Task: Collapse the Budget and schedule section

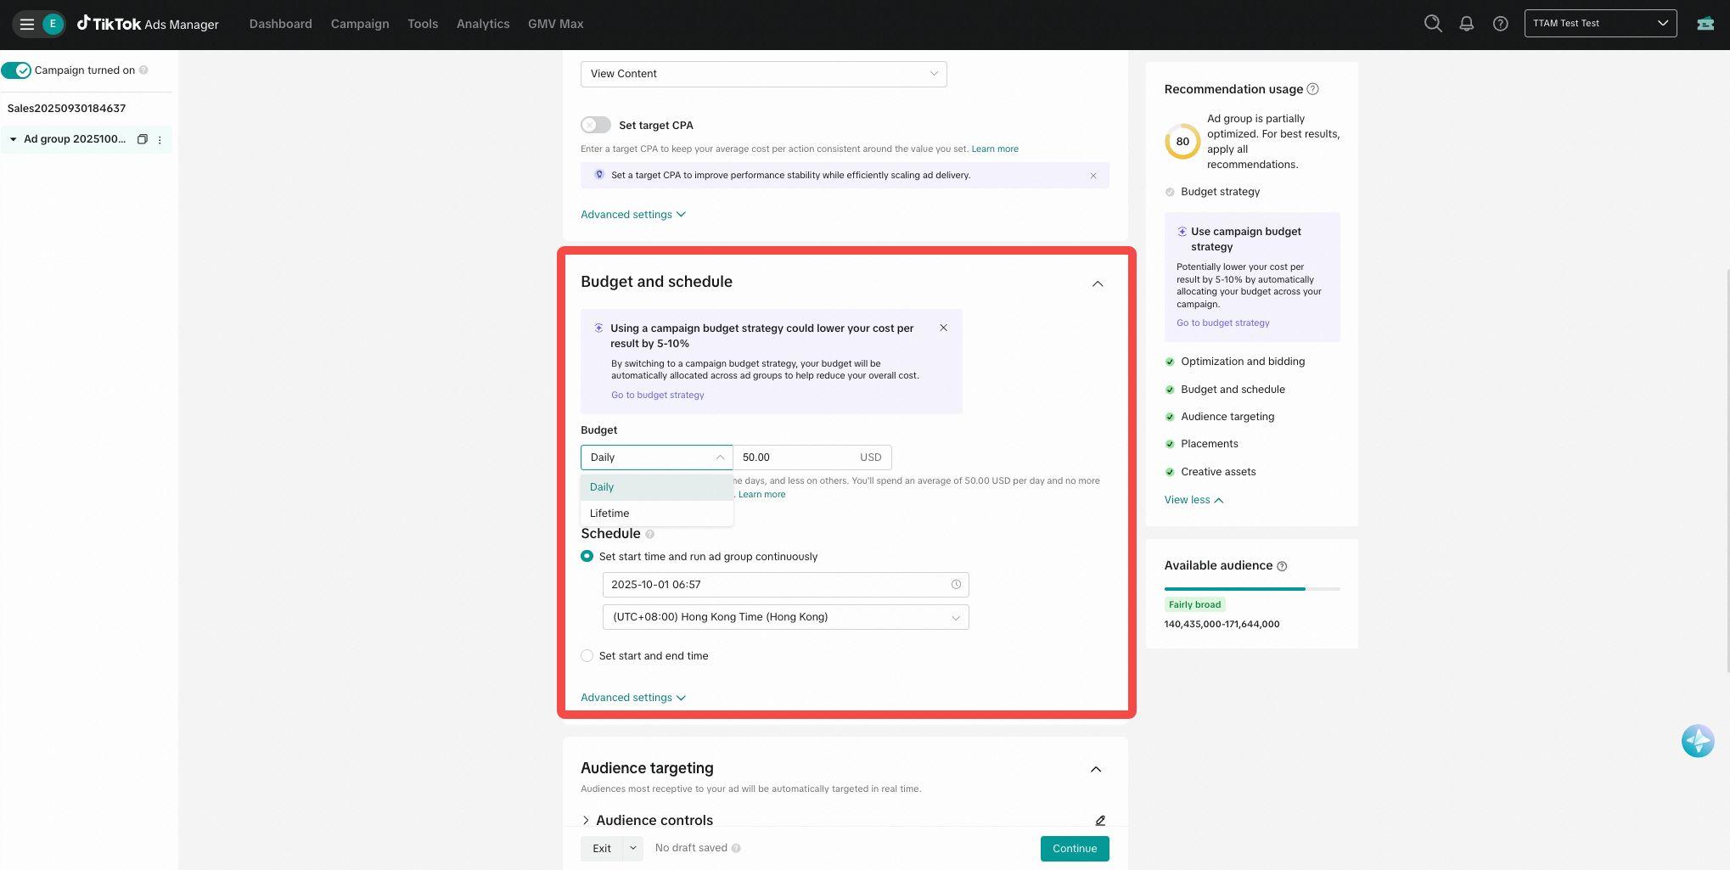Action: [1098, 283]
